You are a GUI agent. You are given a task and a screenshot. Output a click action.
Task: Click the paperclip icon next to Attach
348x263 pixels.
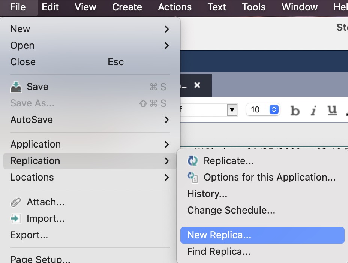pyautogui.click(x=15, y=202)
